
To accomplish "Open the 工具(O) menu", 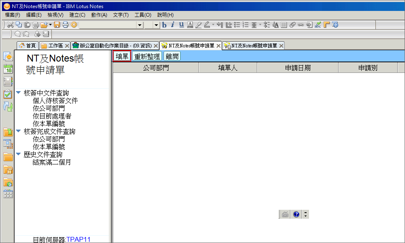I will click(143, 15).
